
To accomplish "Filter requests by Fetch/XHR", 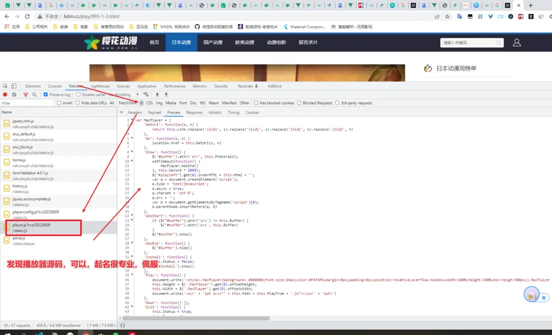I will click(x=127, y=103).
